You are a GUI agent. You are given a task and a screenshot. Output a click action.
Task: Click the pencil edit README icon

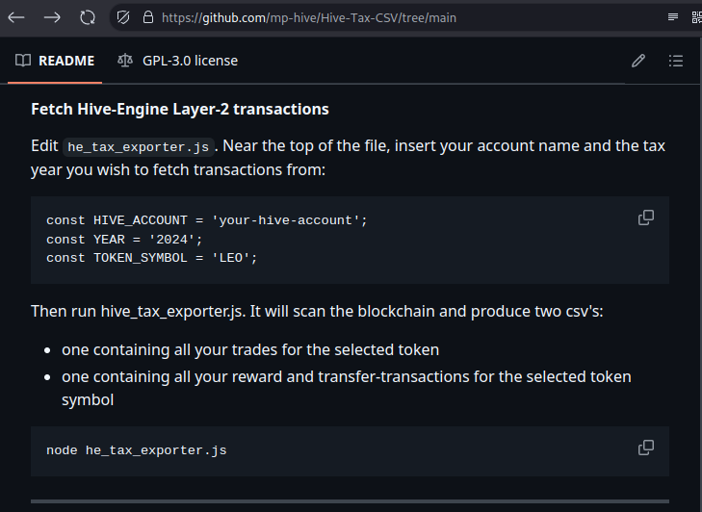[x=638, y=61]
